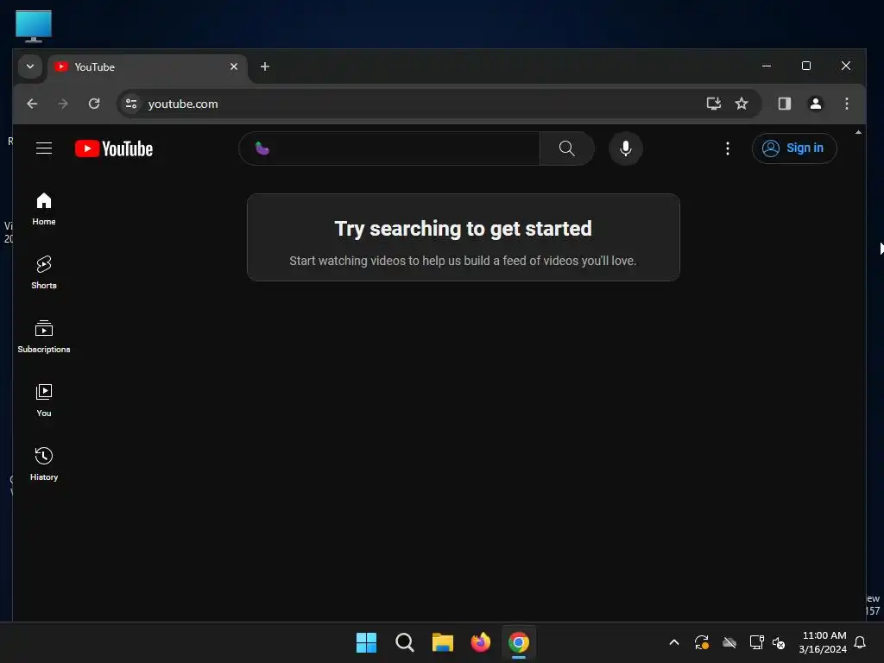Open Subscriptions in the sidebar
Screen dimensions: 884x663
pos(44,337)
